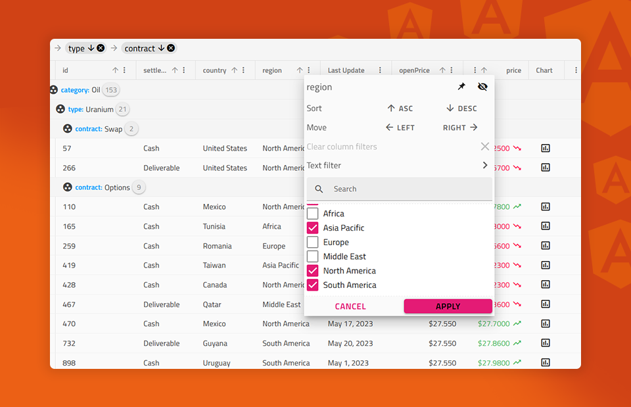Enable the Europe filter checkbox
631x407 pixels.
pyautogui.click(x=314, y=242)
